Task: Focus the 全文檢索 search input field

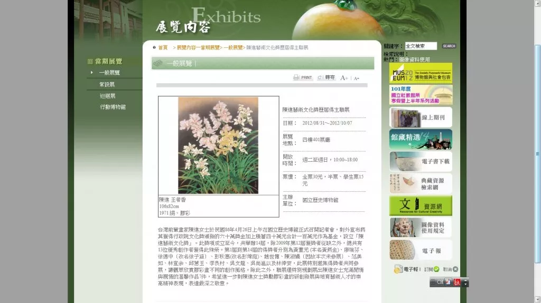Action: coord(421,46)
